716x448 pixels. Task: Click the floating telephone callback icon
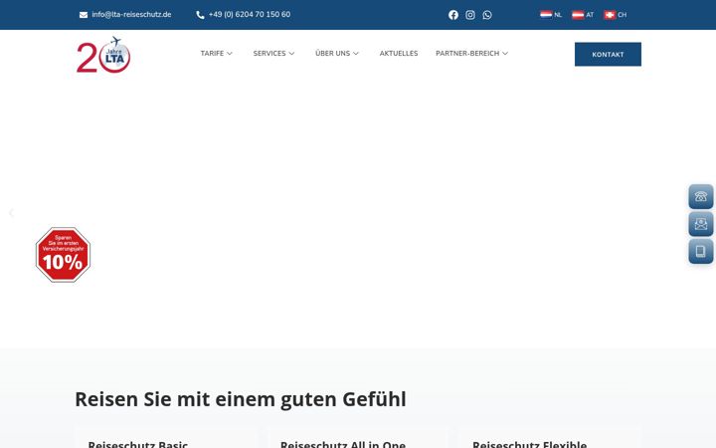701,196
